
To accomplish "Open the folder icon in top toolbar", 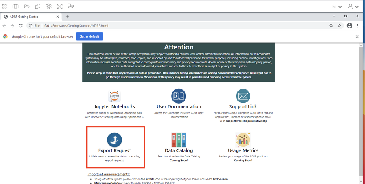I will (x=27, y=6).
